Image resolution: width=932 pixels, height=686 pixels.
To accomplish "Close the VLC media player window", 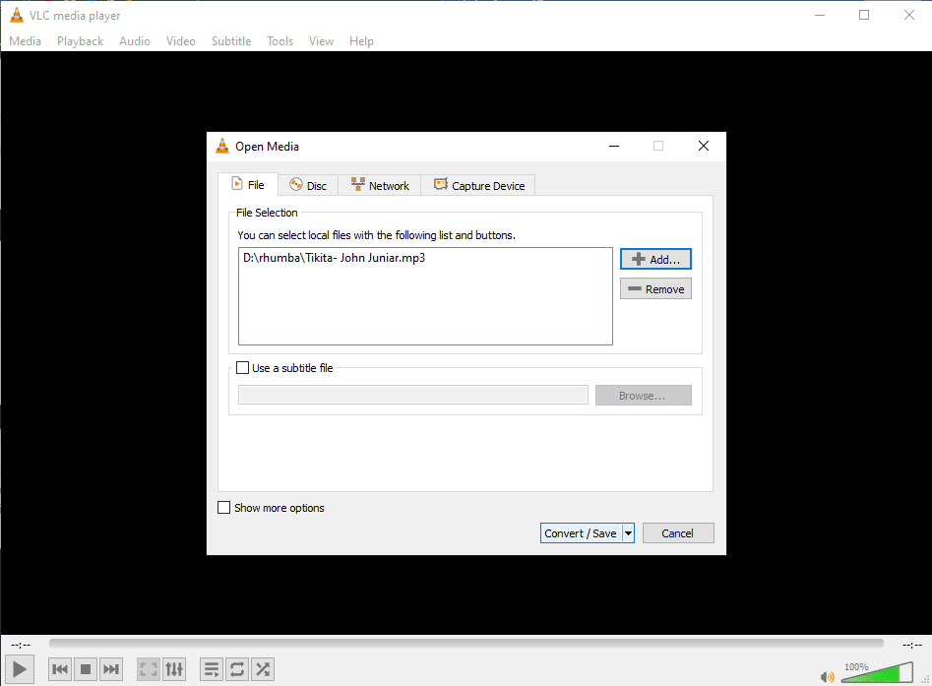I will click(908, 15).
